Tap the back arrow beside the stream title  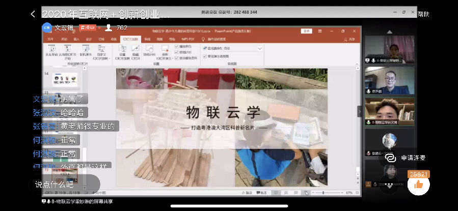[x=33, y=14]
